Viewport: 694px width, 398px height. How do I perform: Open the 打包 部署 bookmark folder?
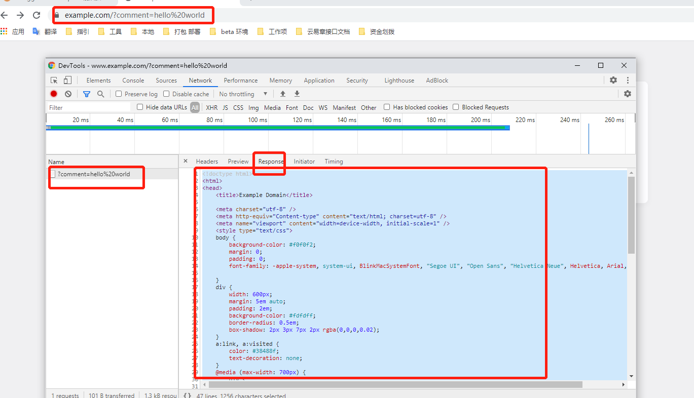(181, 31)
